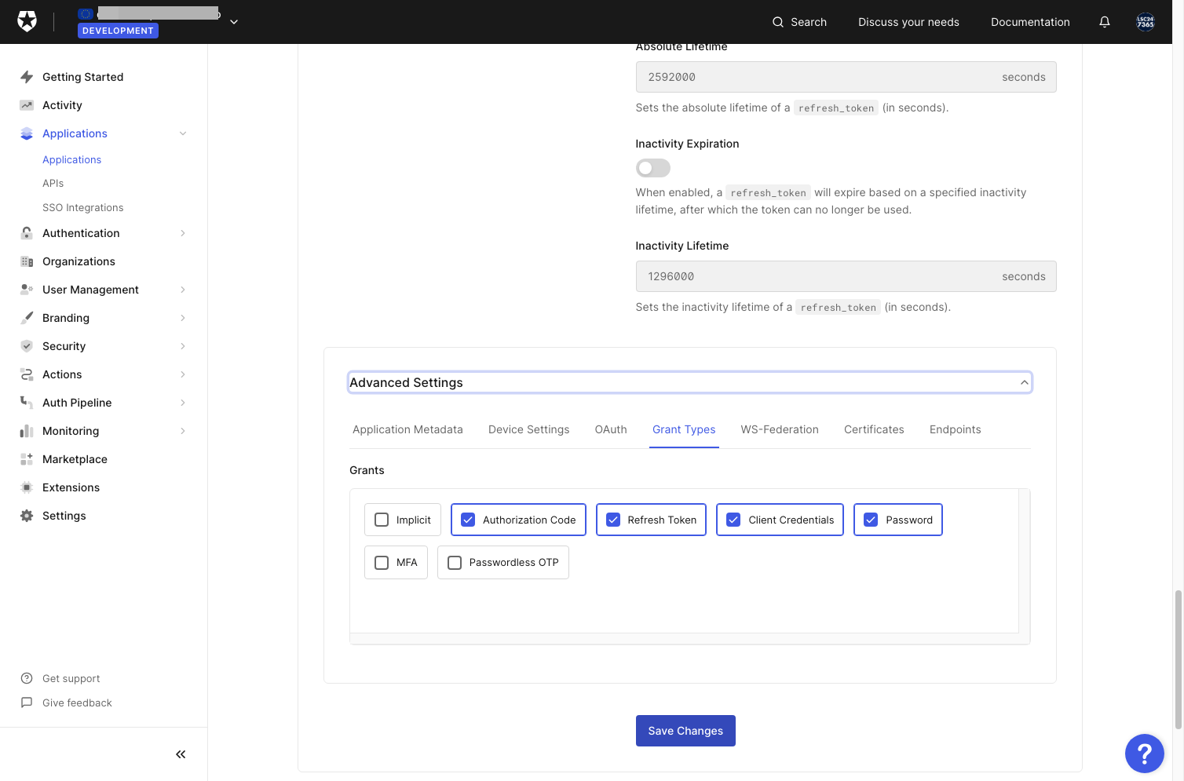This screenshot has height=781, width=1184.
Task: Uncheck the Password grant checkbox
Action: (871, 520)
